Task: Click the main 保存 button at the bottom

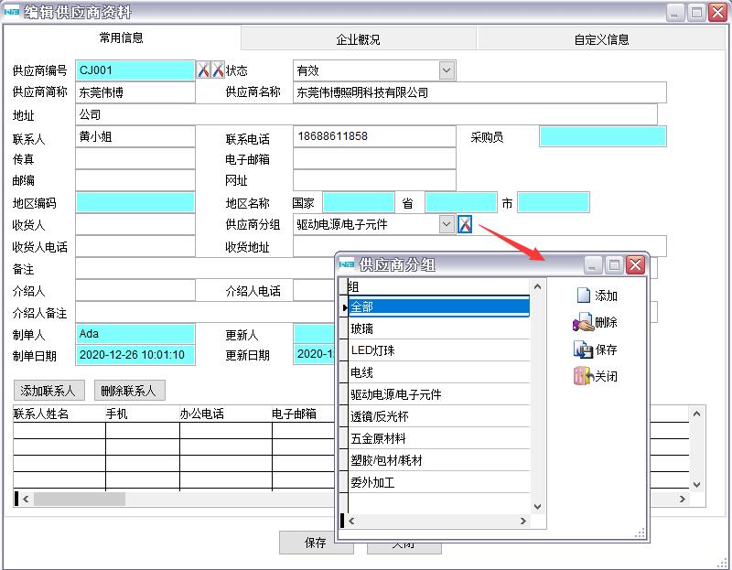Action: pos(316,543)
